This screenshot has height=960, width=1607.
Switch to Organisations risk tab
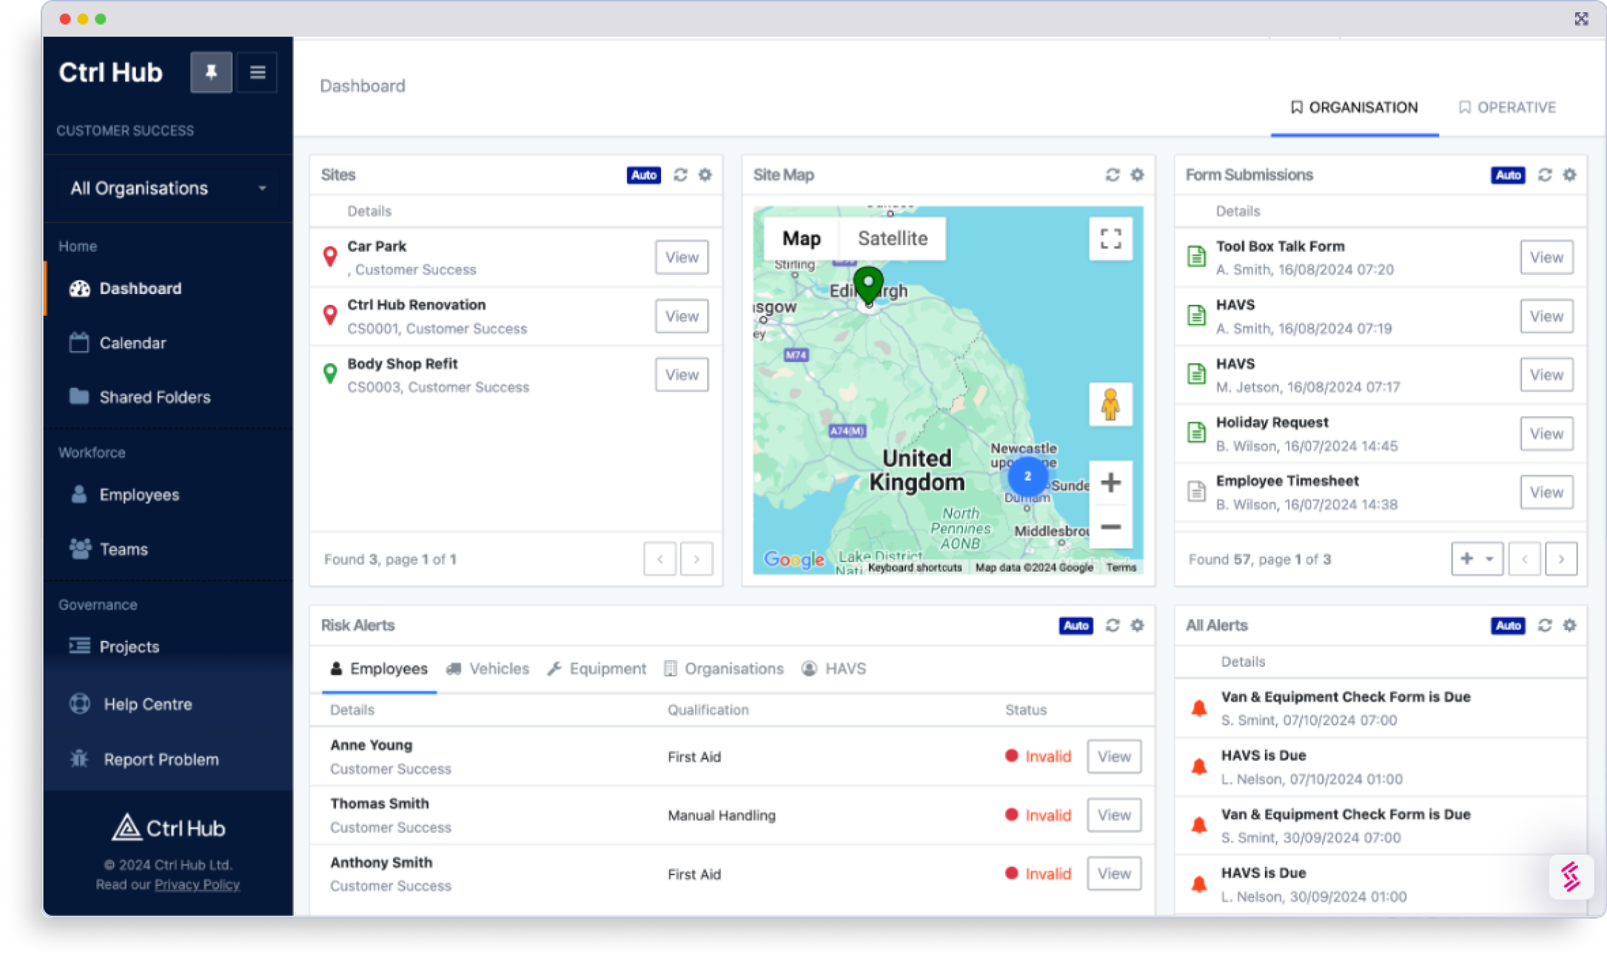click(x=723, y=669)
